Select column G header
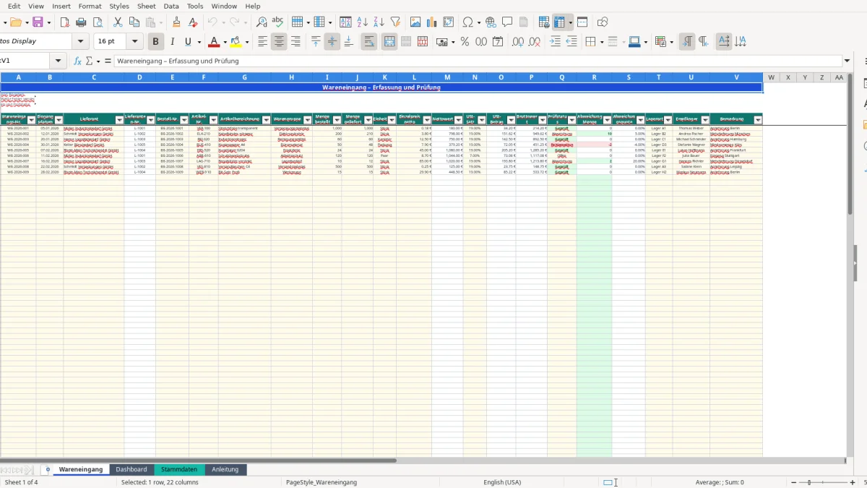The height and width of the screenshot is (488, 867). (244, 77)
